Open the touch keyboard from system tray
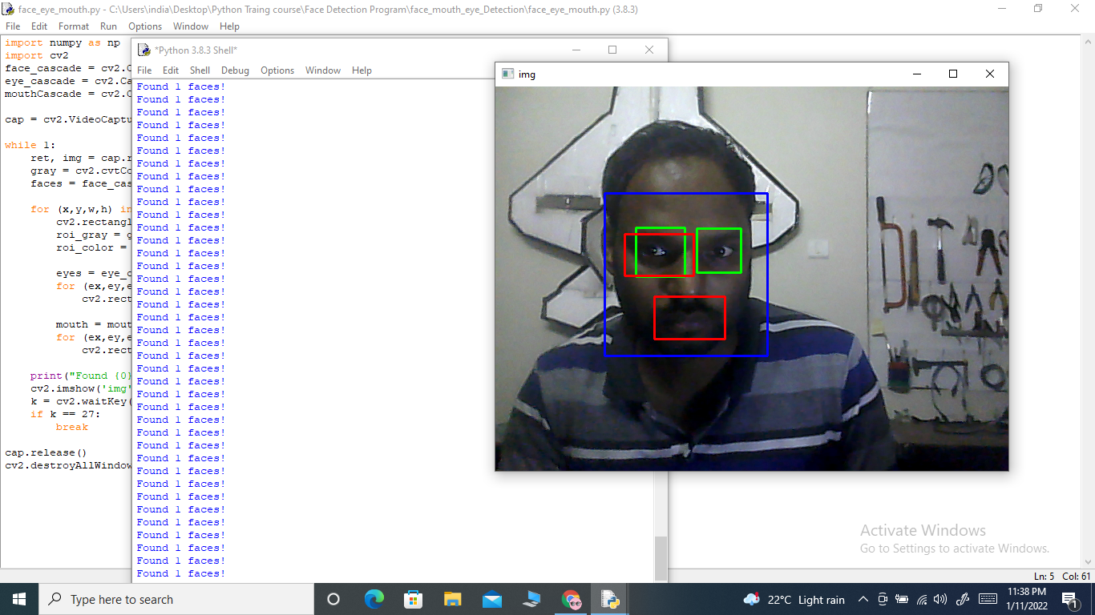 pyautogui.click(x=988, y=599)
